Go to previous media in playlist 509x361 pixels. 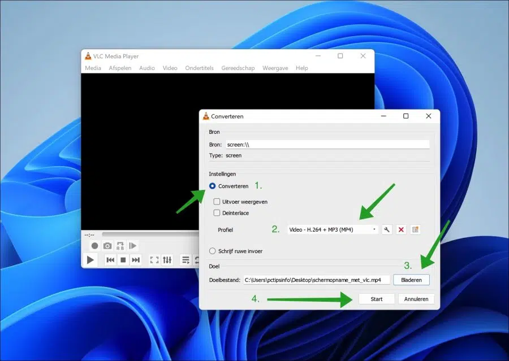click(110, 260)
